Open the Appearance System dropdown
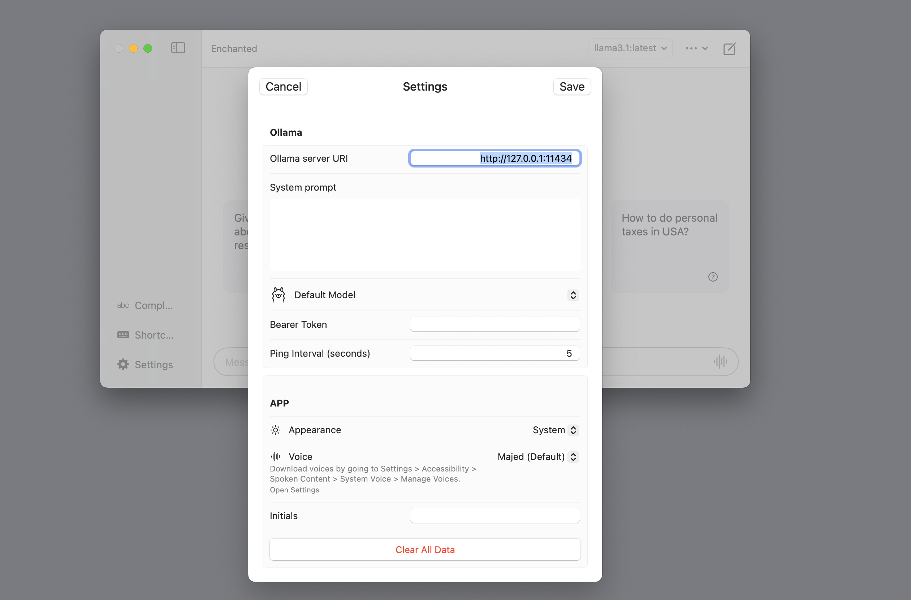The width and height of the screenshot is (911, 600). (556, 430)
